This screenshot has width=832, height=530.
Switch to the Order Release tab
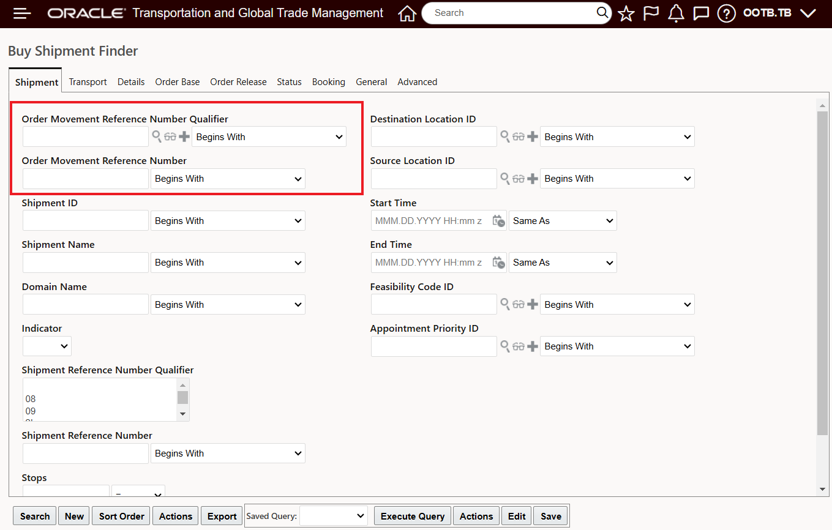238,82
